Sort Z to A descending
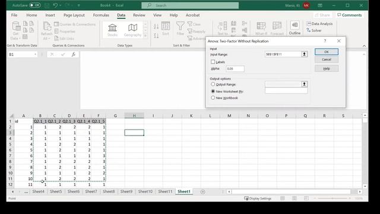The width and height of the screenshot is (380, 214). (156, 36)
